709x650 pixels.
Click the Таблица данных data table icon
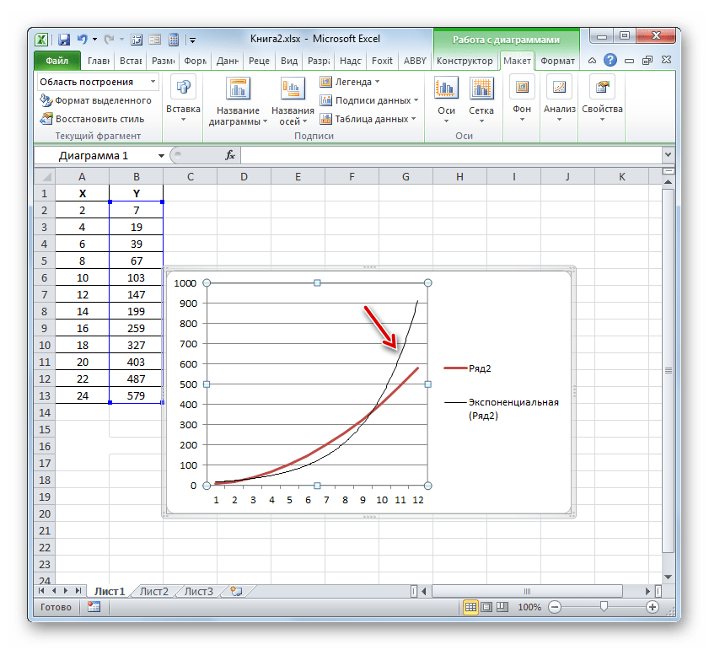[x=325, y=119]
